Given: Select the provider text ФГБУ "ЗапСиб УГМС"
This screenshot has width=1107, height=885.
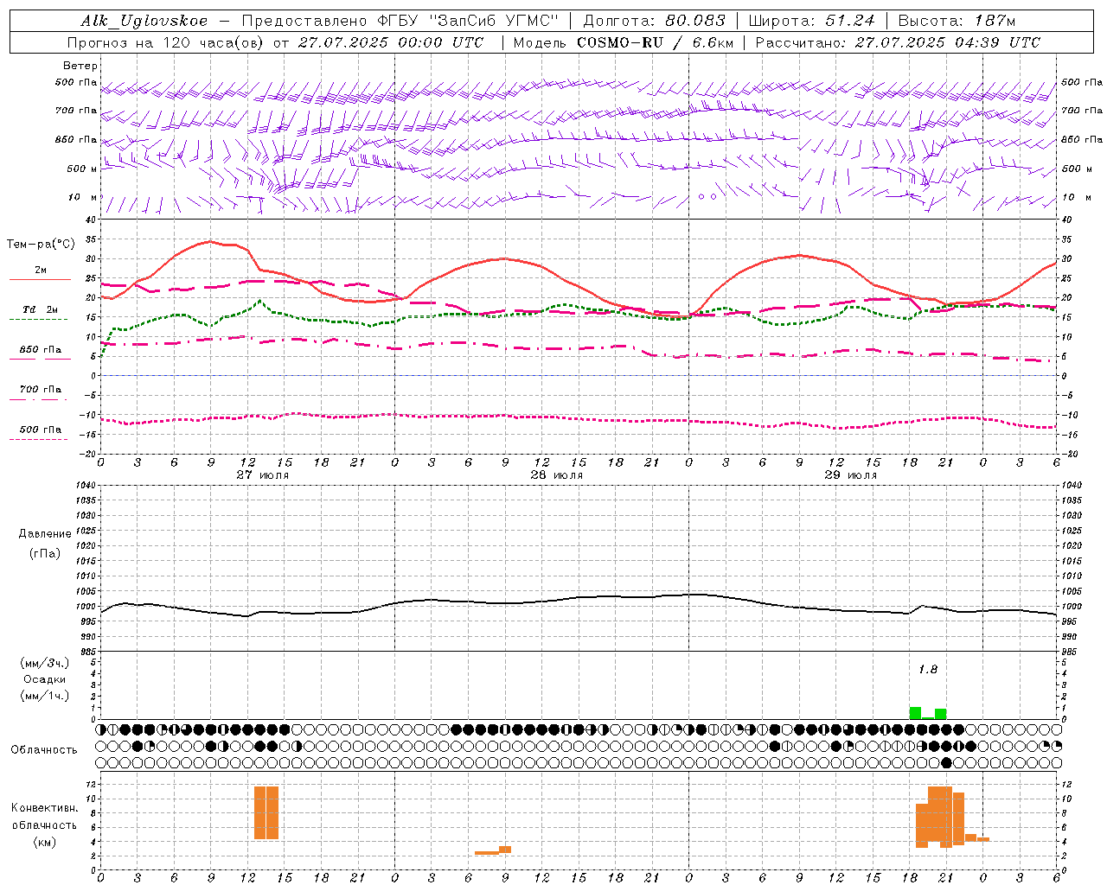Looking at the screenshot, I should [469, 21].
